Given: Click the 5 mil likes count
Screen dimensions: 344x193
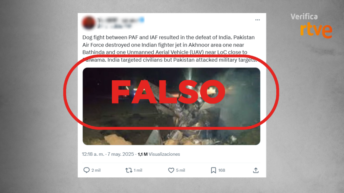Looking at the screenshot, I should [180, 170].
